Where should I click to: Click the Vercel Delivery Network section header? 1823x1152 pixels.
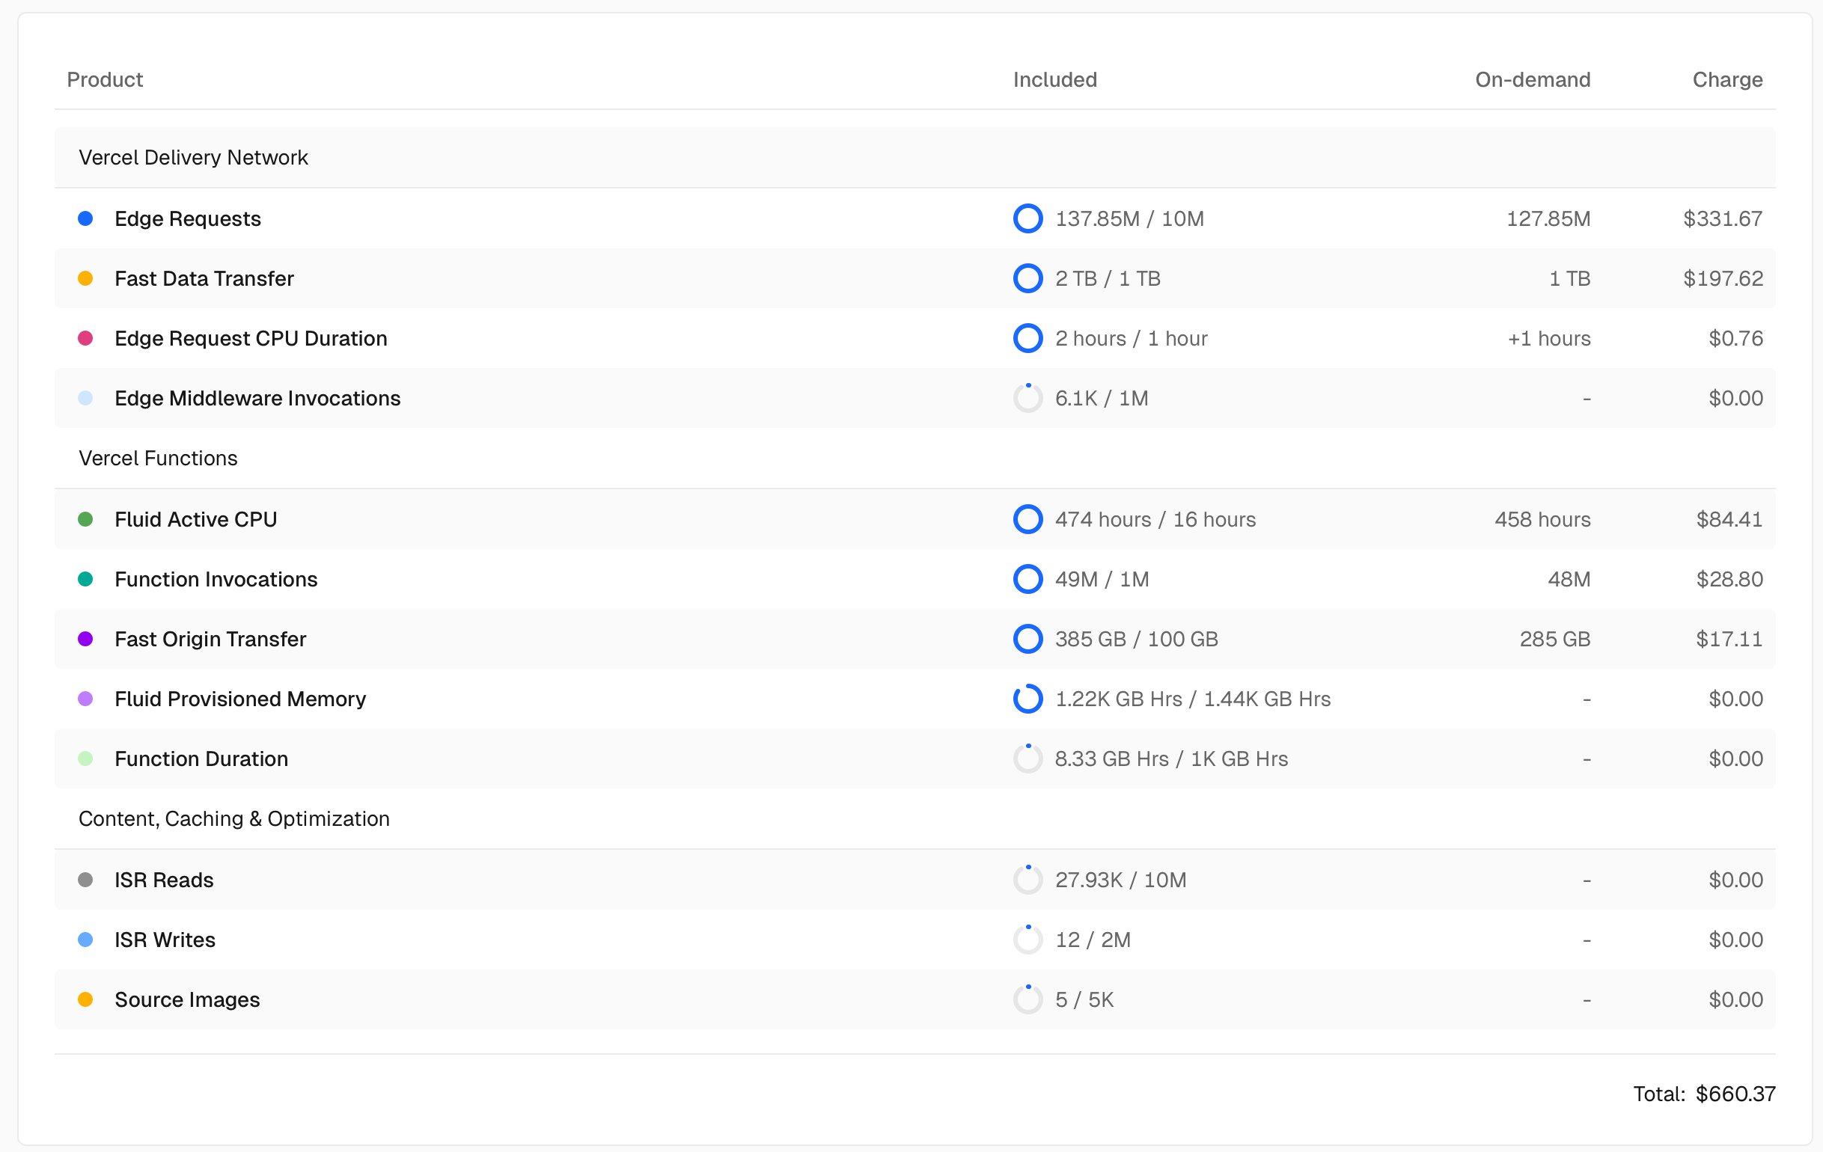pos(193,157)
